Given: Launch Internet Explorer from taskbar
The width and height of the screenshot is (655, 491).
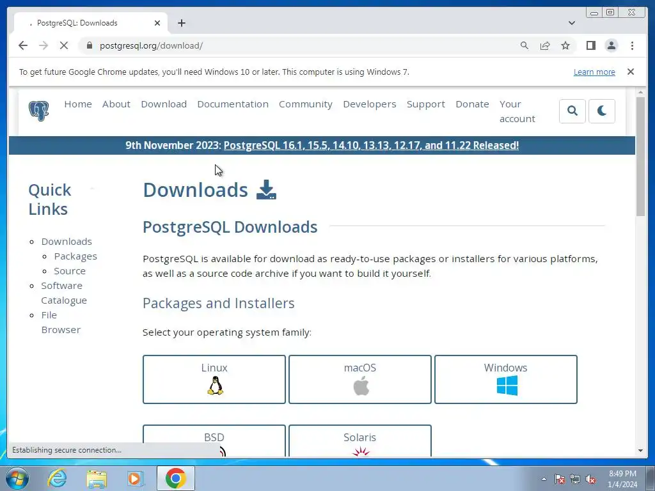Looking at the screenshot, I should click(56, 478).
